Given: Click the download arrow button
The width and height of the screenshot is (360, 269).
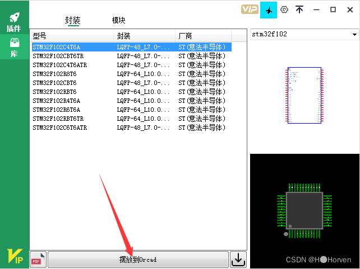Looking at the screenshot, I should point(238,259).
